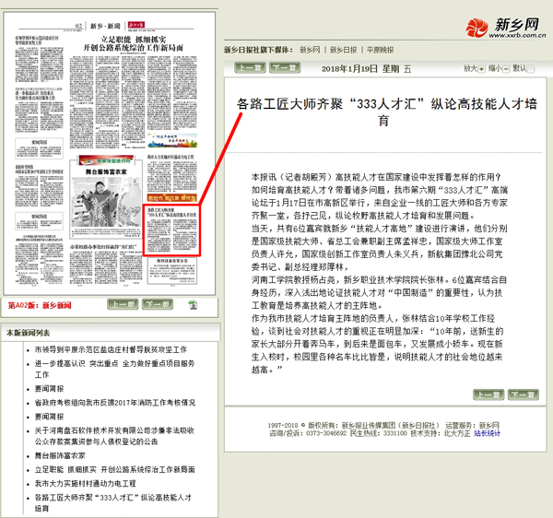Click the 默认 default text size icon

[x=531, y=67]
